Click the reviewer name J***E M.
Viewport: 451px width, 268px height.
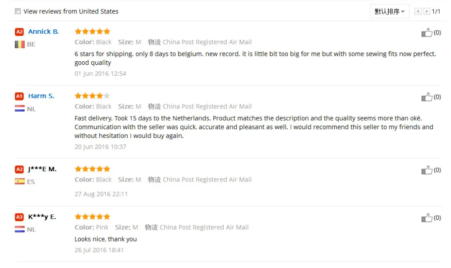coord(42,169)
